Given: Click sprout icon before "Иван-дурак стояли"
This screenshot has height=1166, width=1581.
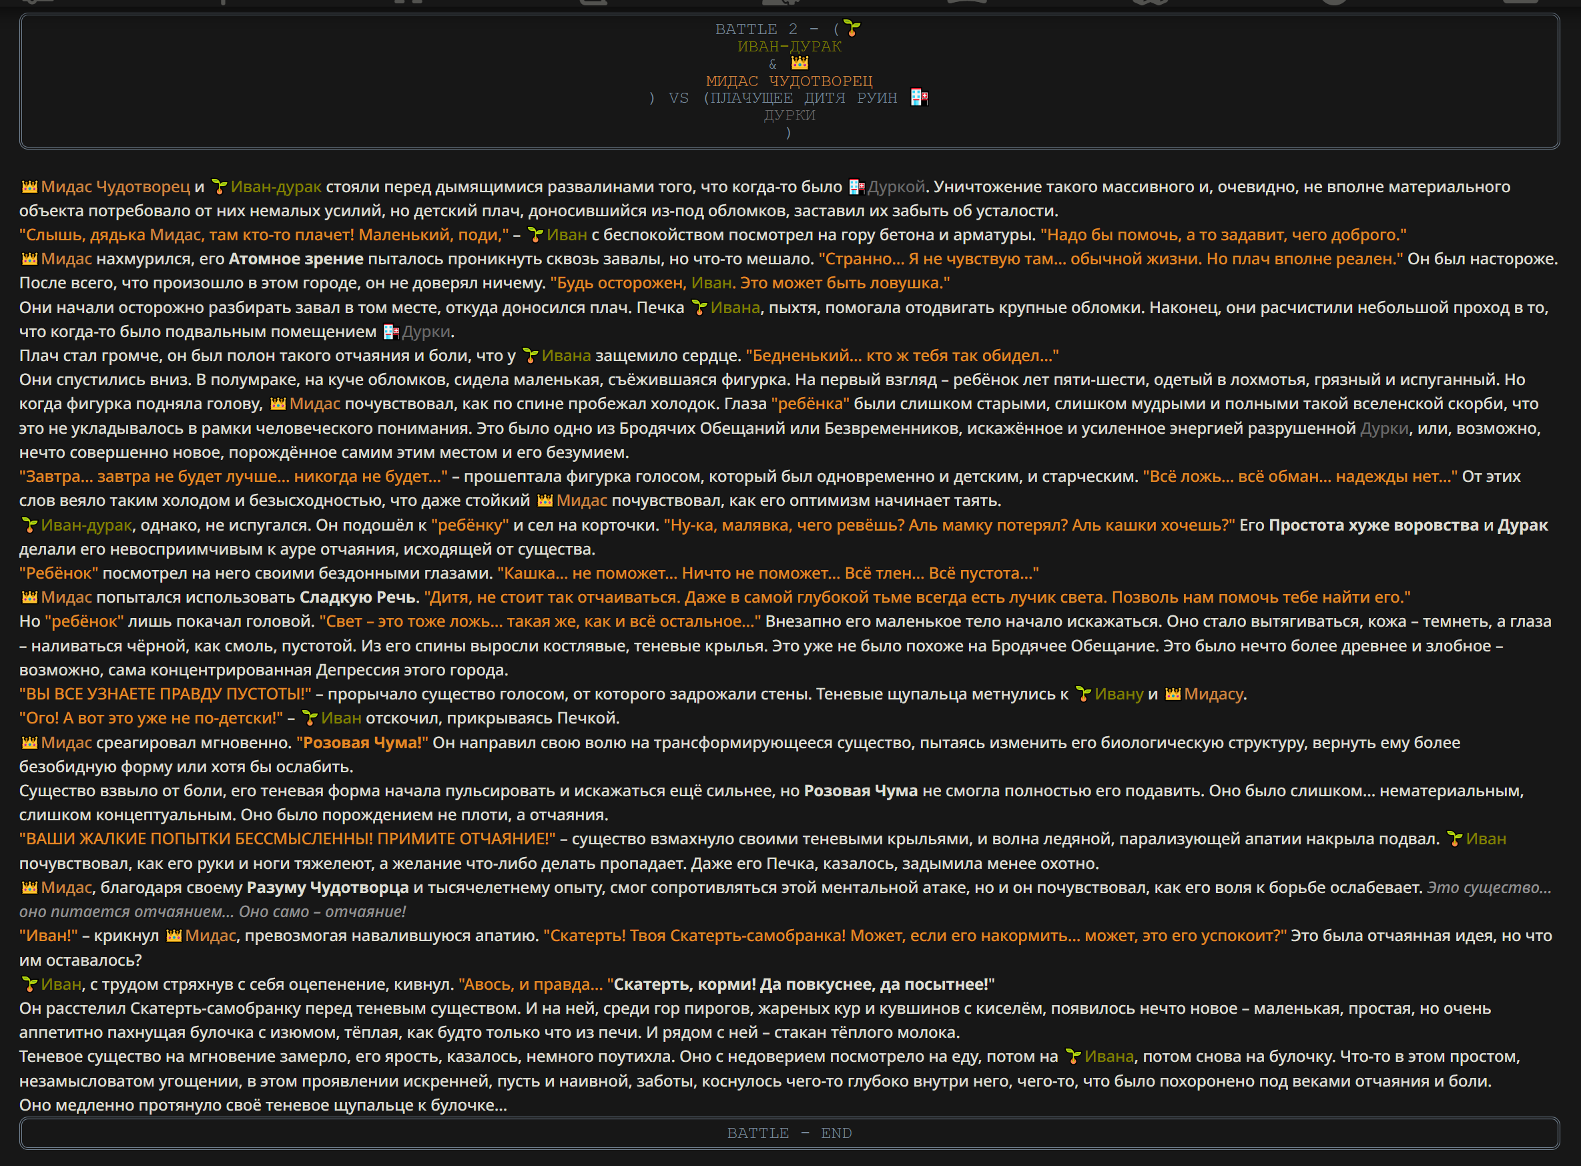Looking at the screenshot, I should (x=220, y=186).
